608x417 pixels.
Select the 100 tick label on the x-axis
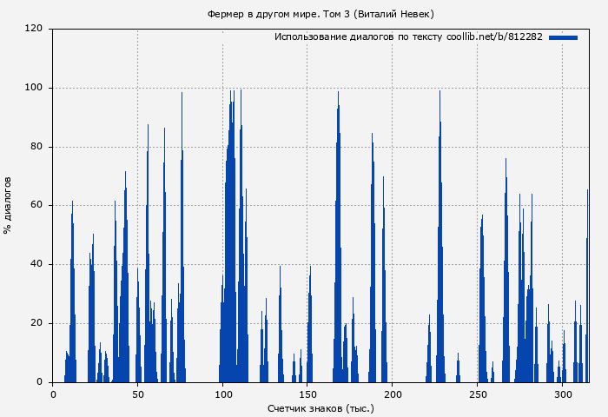tap(222, 394)
